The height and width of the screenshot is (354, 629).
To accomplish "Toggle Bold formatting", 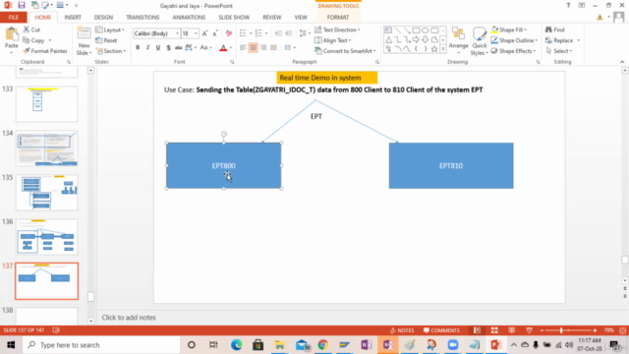I will pos(138,48).
